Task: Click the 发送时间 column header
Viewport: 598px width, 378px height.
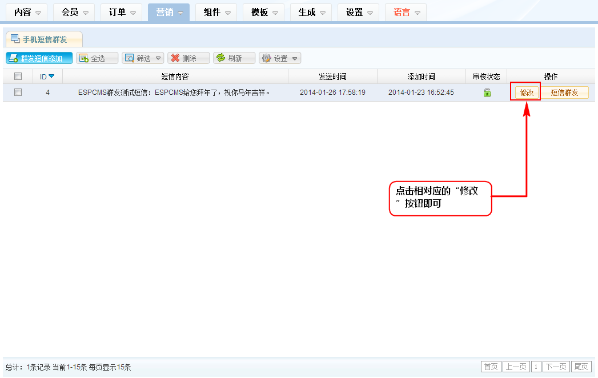Action: (332, 77)
